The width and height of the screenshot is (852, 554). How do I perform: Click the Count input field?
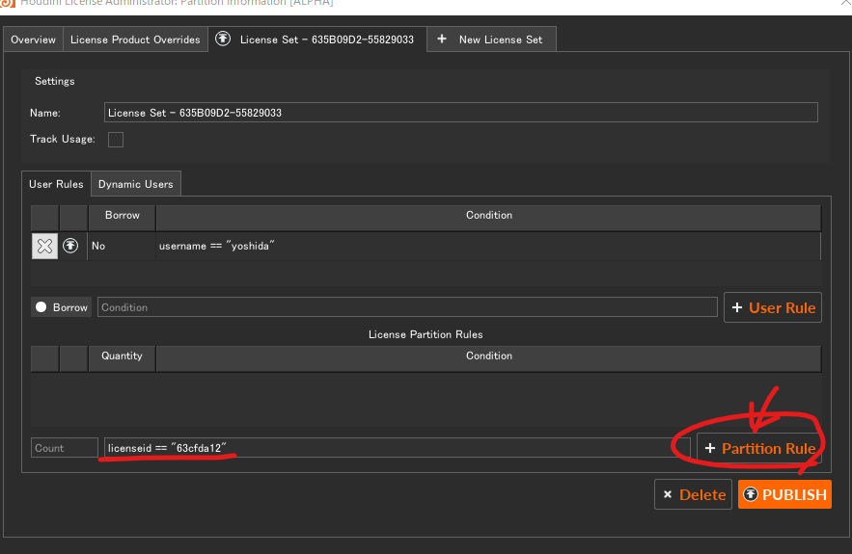[x=65, y=448]
